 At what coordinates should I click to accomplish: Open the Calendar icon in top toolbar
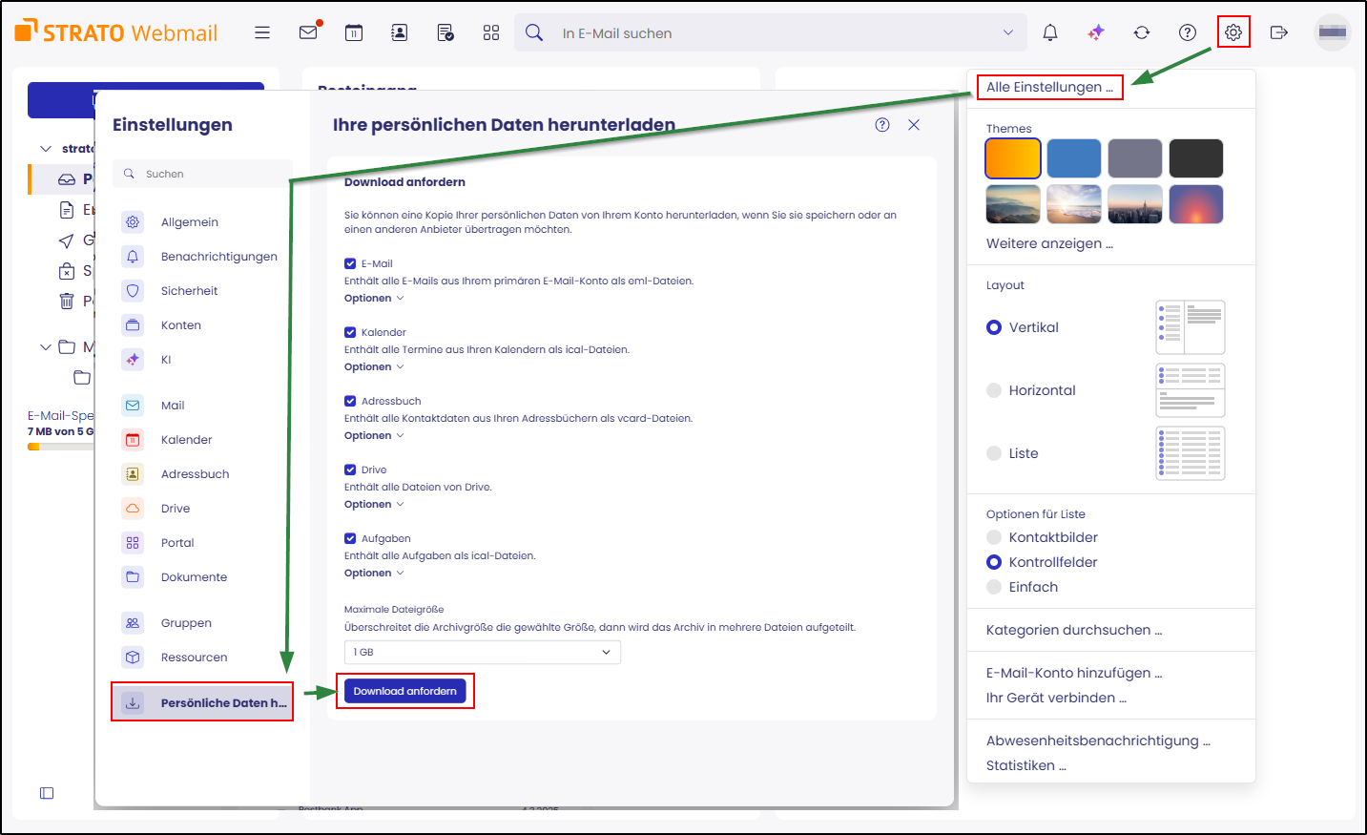point(354,31)
